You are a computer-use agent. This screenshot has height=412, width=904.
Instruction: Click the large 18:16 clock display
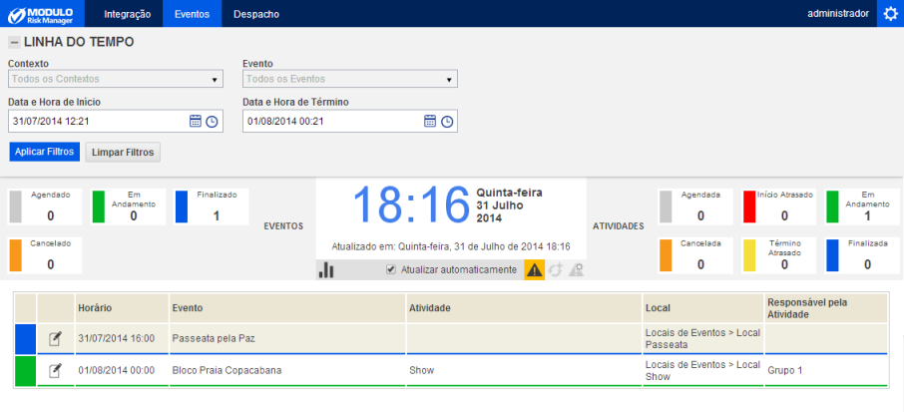412,206
